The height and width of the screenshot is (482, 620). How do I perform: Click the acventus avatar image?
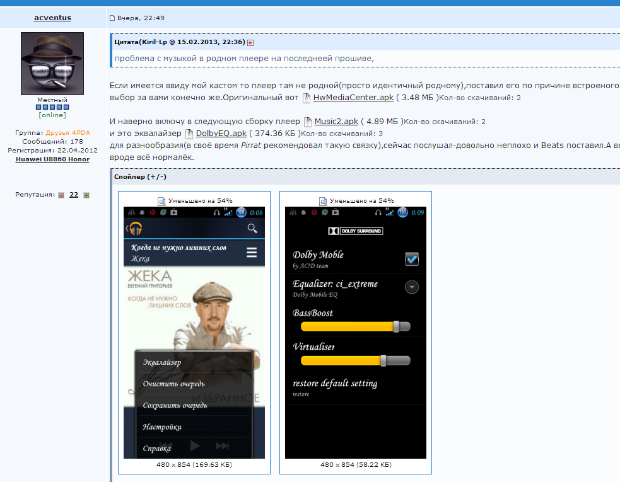52,64
